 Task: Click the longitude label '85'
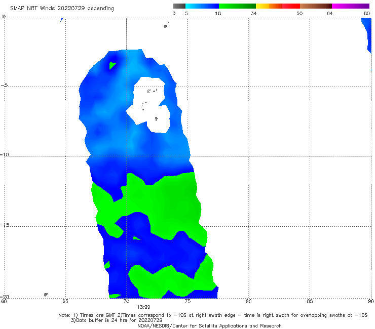point(310,301)
